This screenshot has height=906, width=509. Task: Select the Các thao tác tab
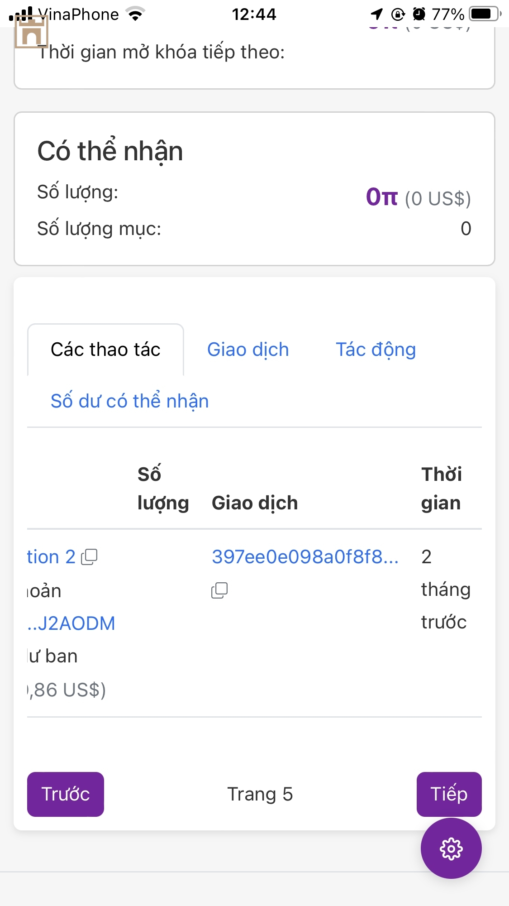pos(105,350)
